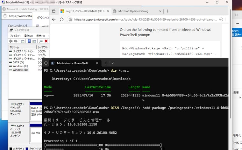Open a new Edge tab with the plus
Viewport: 242px width, 150px height.
(167, 11)
